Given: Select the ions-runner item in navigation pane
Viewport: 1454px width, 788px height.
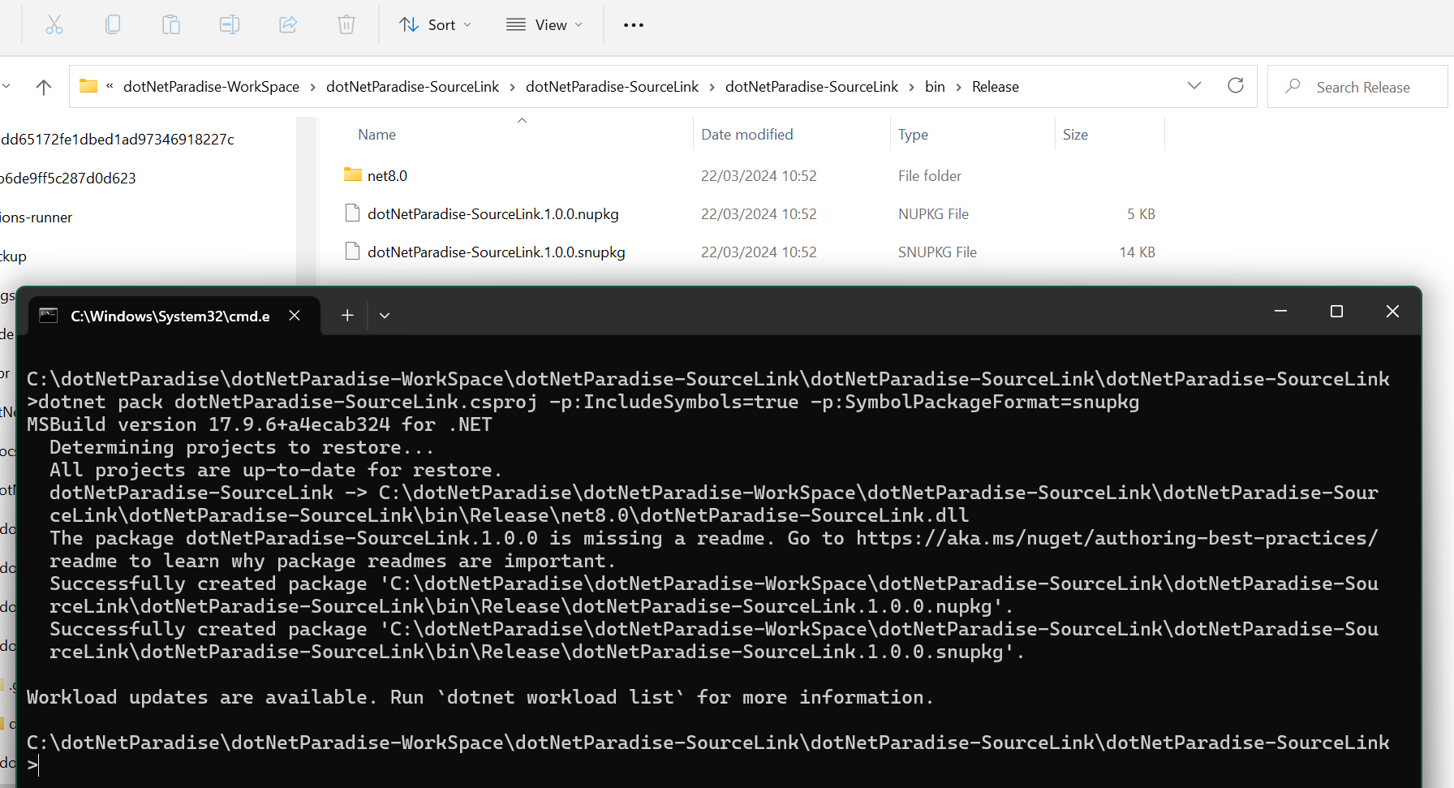Looking at the screenshot, I should click(x=36, y=217).
